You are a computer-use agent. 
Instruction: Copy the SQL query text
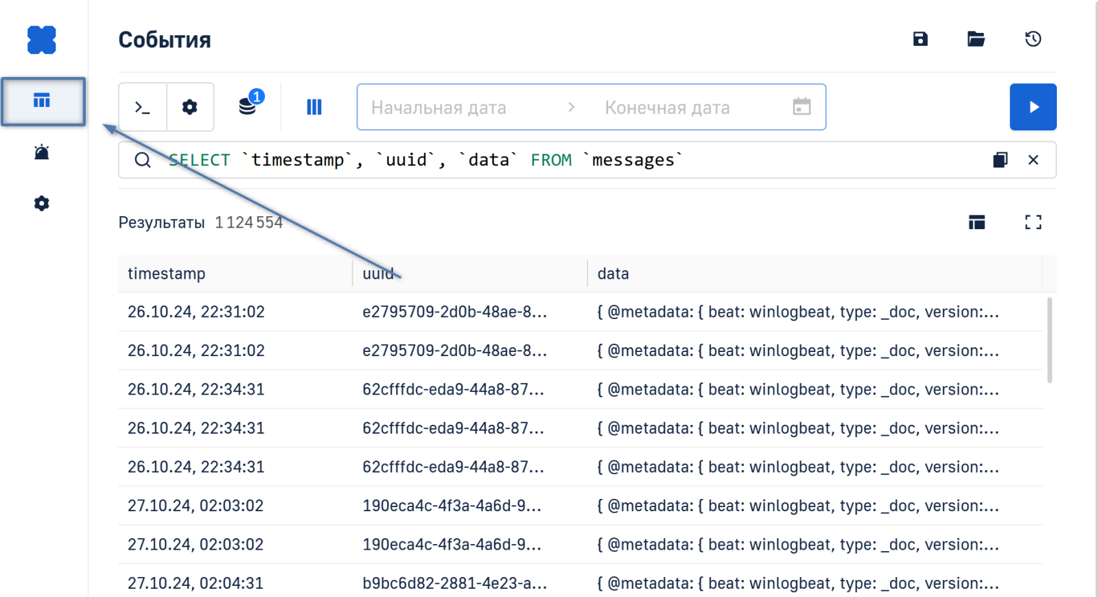click(1000, 160)
